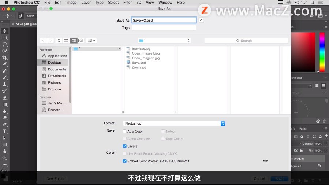The image size is (329, 185).
Task: Toggle Use Proof Setup checkbox
Action: [125, 154]
